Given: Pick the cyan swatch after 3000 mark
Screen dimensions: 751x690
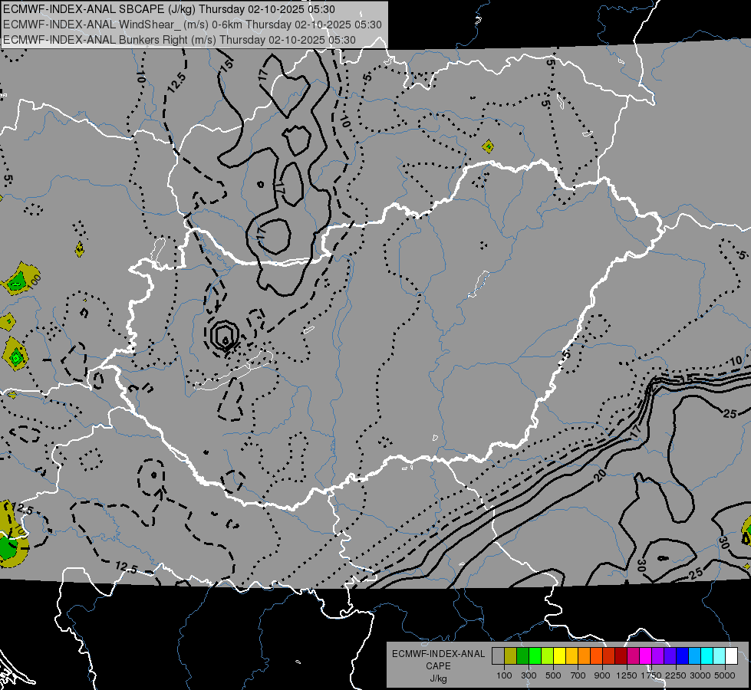Looking at the screenshot, I should [x=707, y=655].
